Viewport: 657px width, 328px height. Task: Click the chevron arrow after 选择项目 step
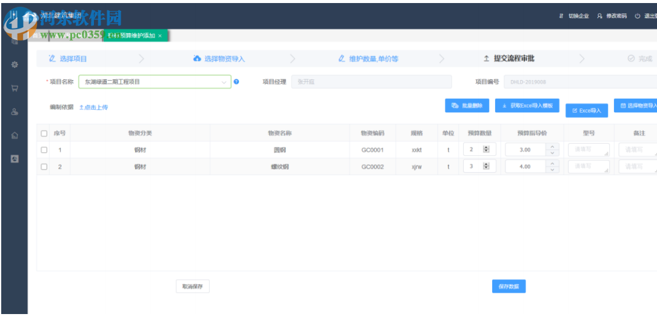[x=141, y=59]
